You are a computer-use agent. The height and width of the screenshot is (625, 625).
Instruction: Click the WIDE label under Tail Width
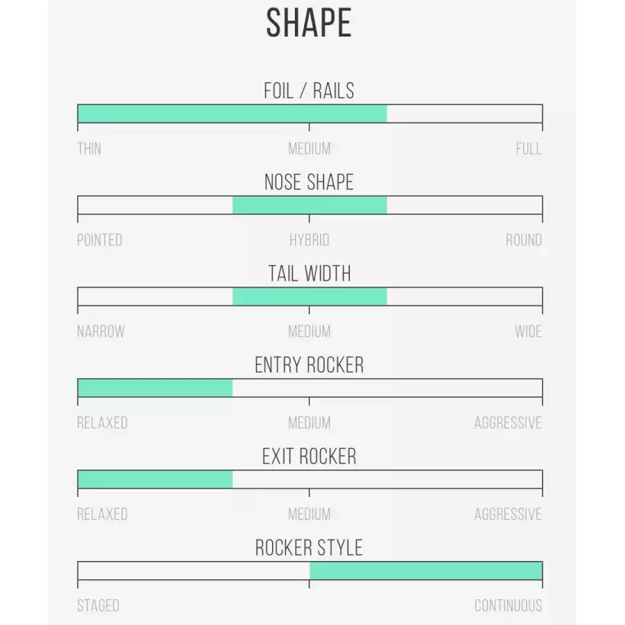[528, 332]
